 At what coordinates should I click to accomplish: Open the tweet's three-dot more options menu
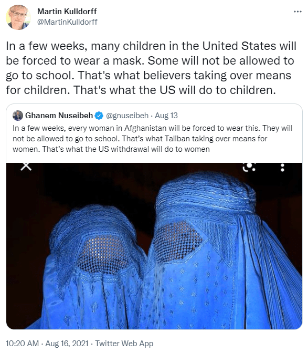tap(298, 12)
